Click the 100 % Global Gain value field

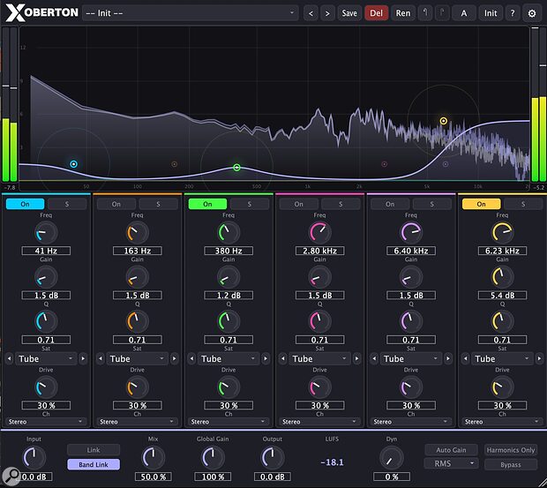click(x=213, y=477)
